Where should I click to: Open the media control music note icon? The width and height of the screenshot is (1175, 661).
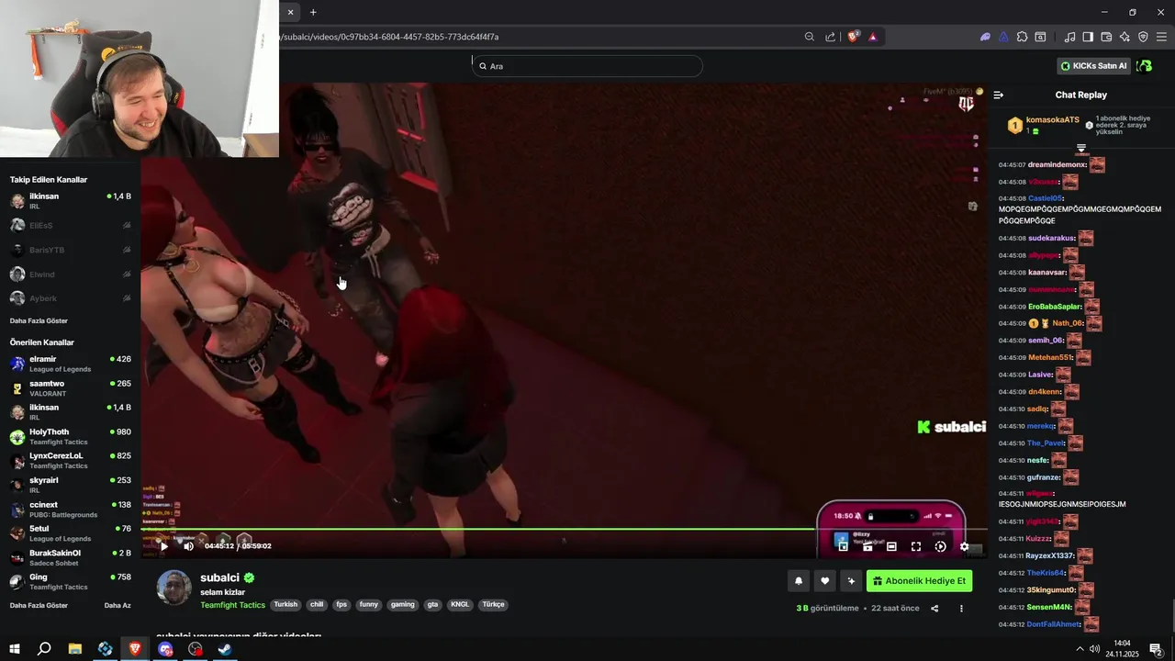click(1069, 37)
